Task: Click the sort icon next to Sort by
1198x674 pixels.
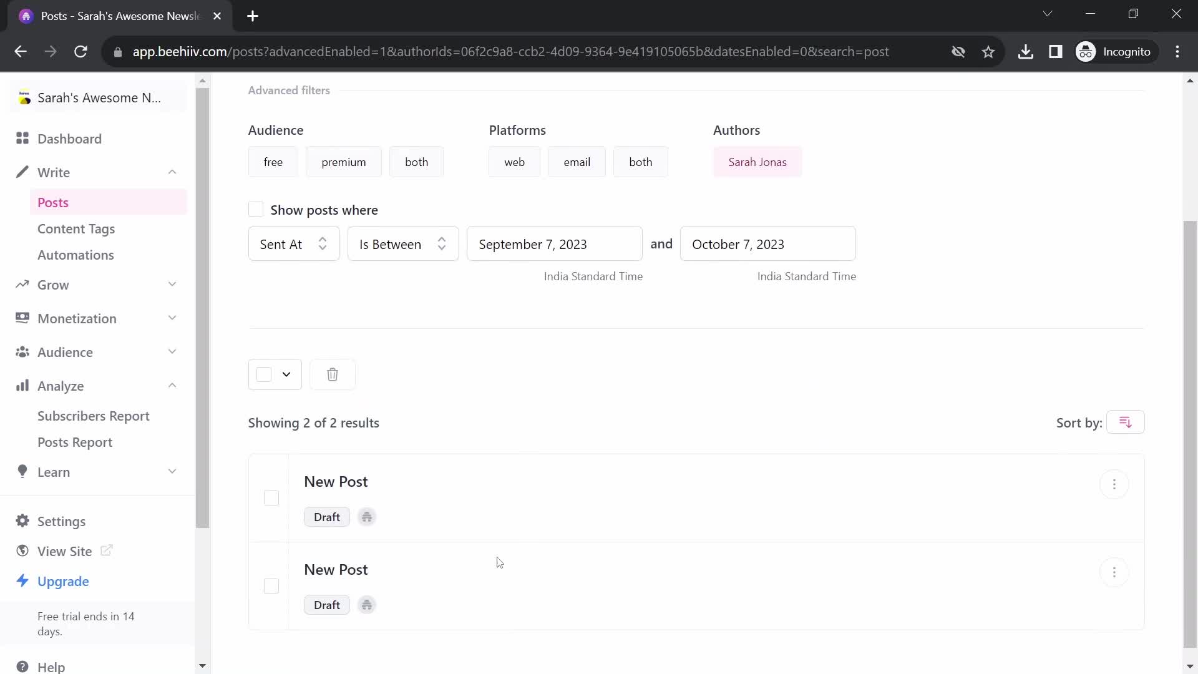Action: pos(1126,422)
